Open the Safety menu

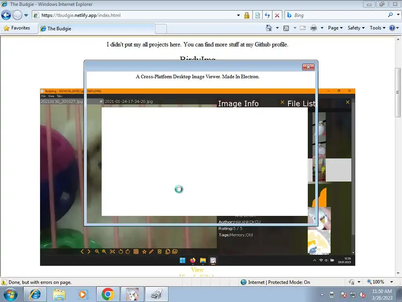coord(356,28)
